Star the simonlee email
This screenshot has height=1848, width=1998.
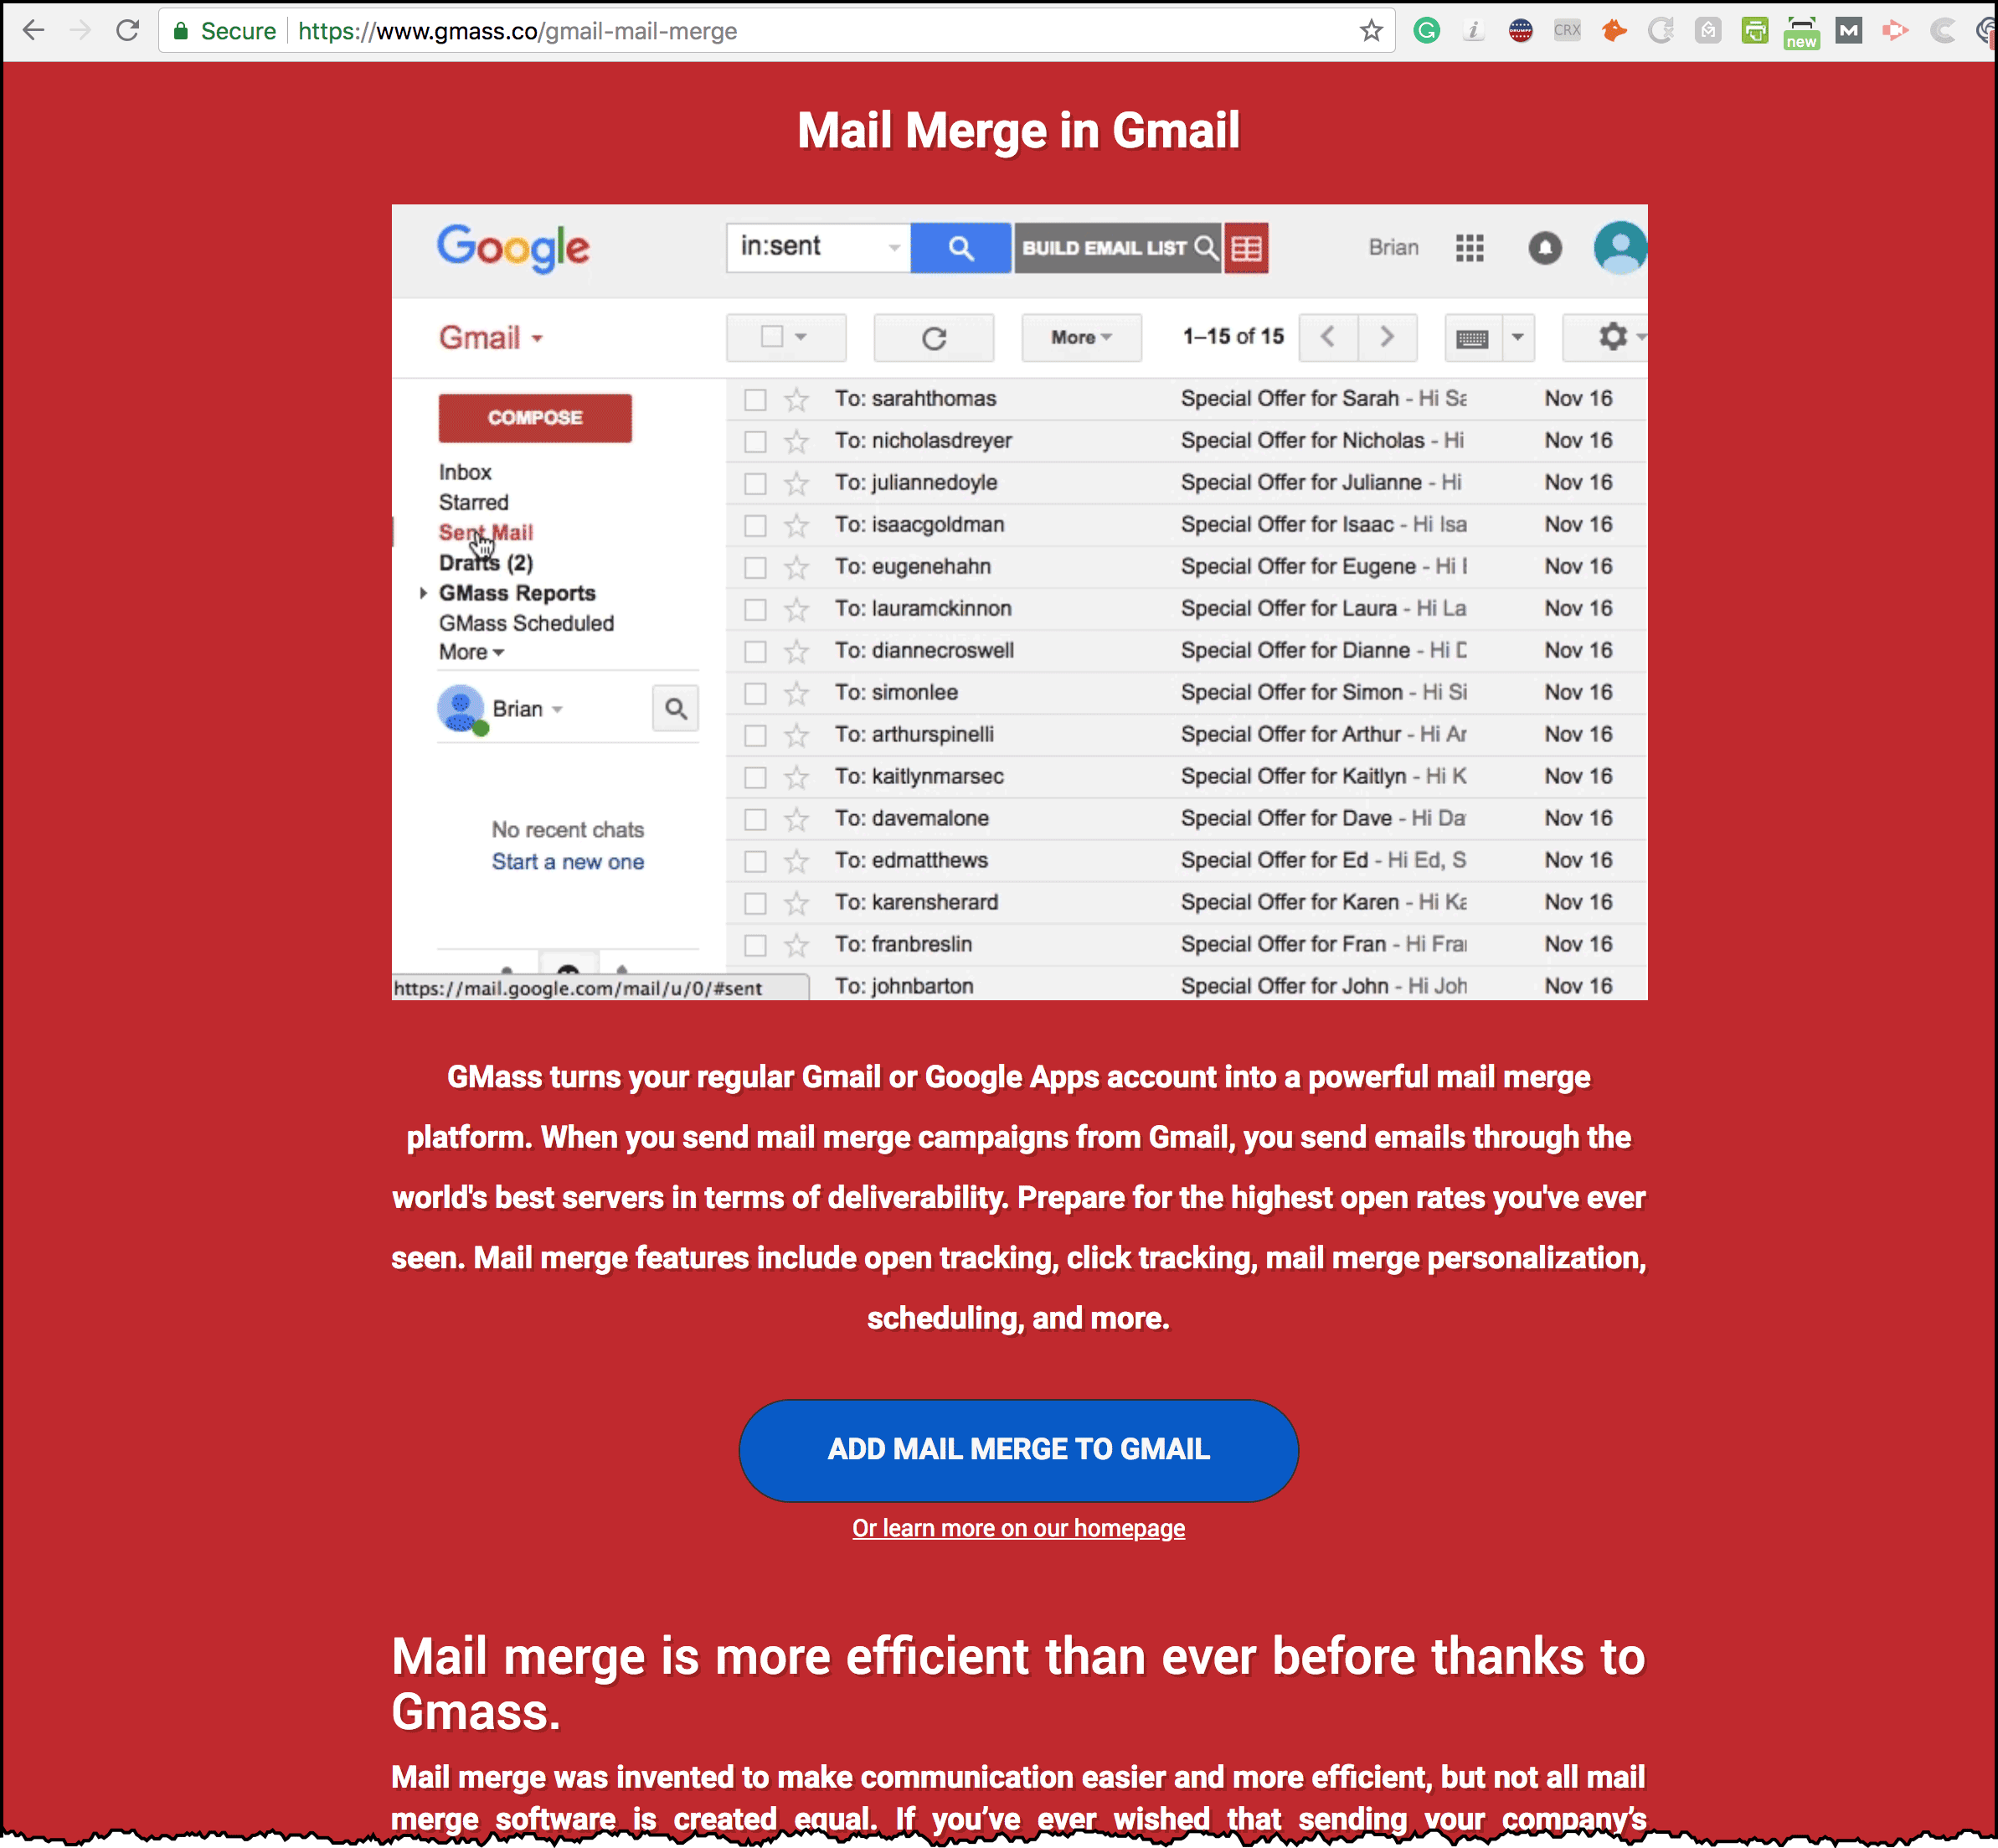pyautogui.click(x=796, y=694)
